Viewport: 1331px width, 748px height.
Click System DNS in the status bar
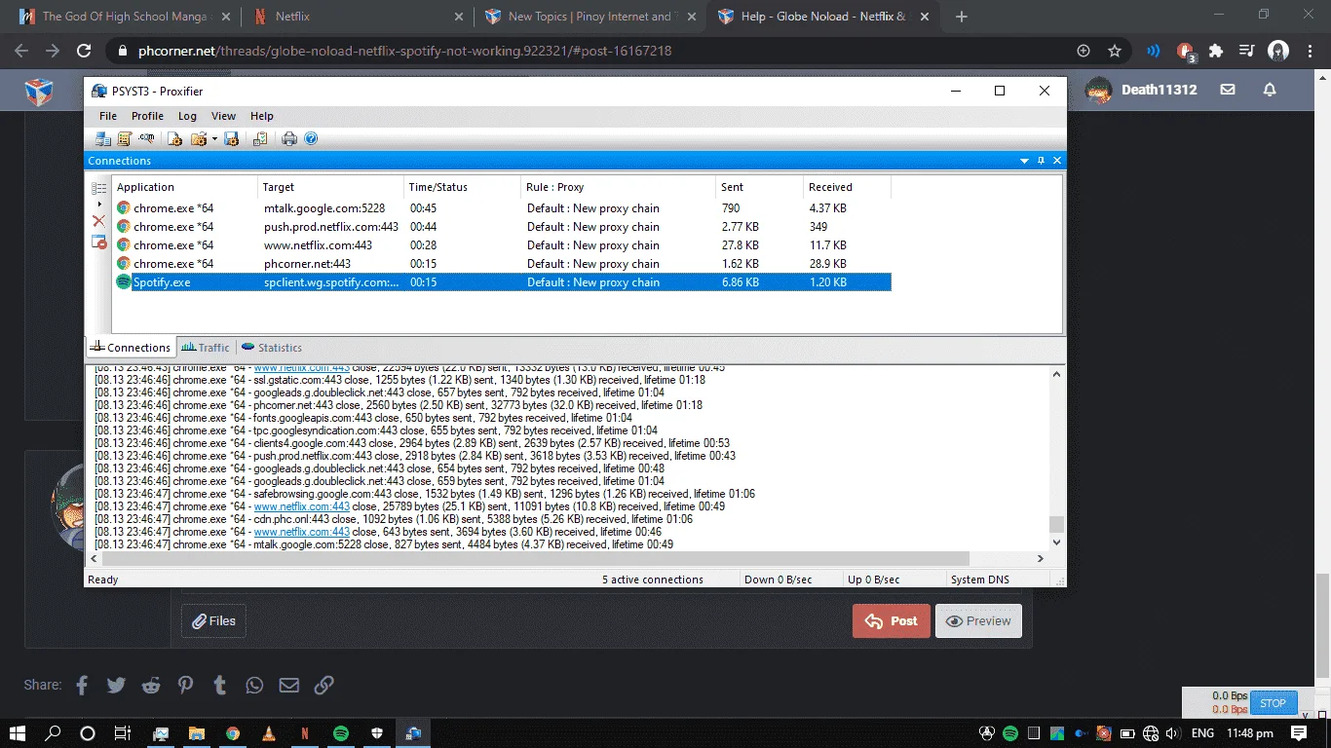pos(981,580)
